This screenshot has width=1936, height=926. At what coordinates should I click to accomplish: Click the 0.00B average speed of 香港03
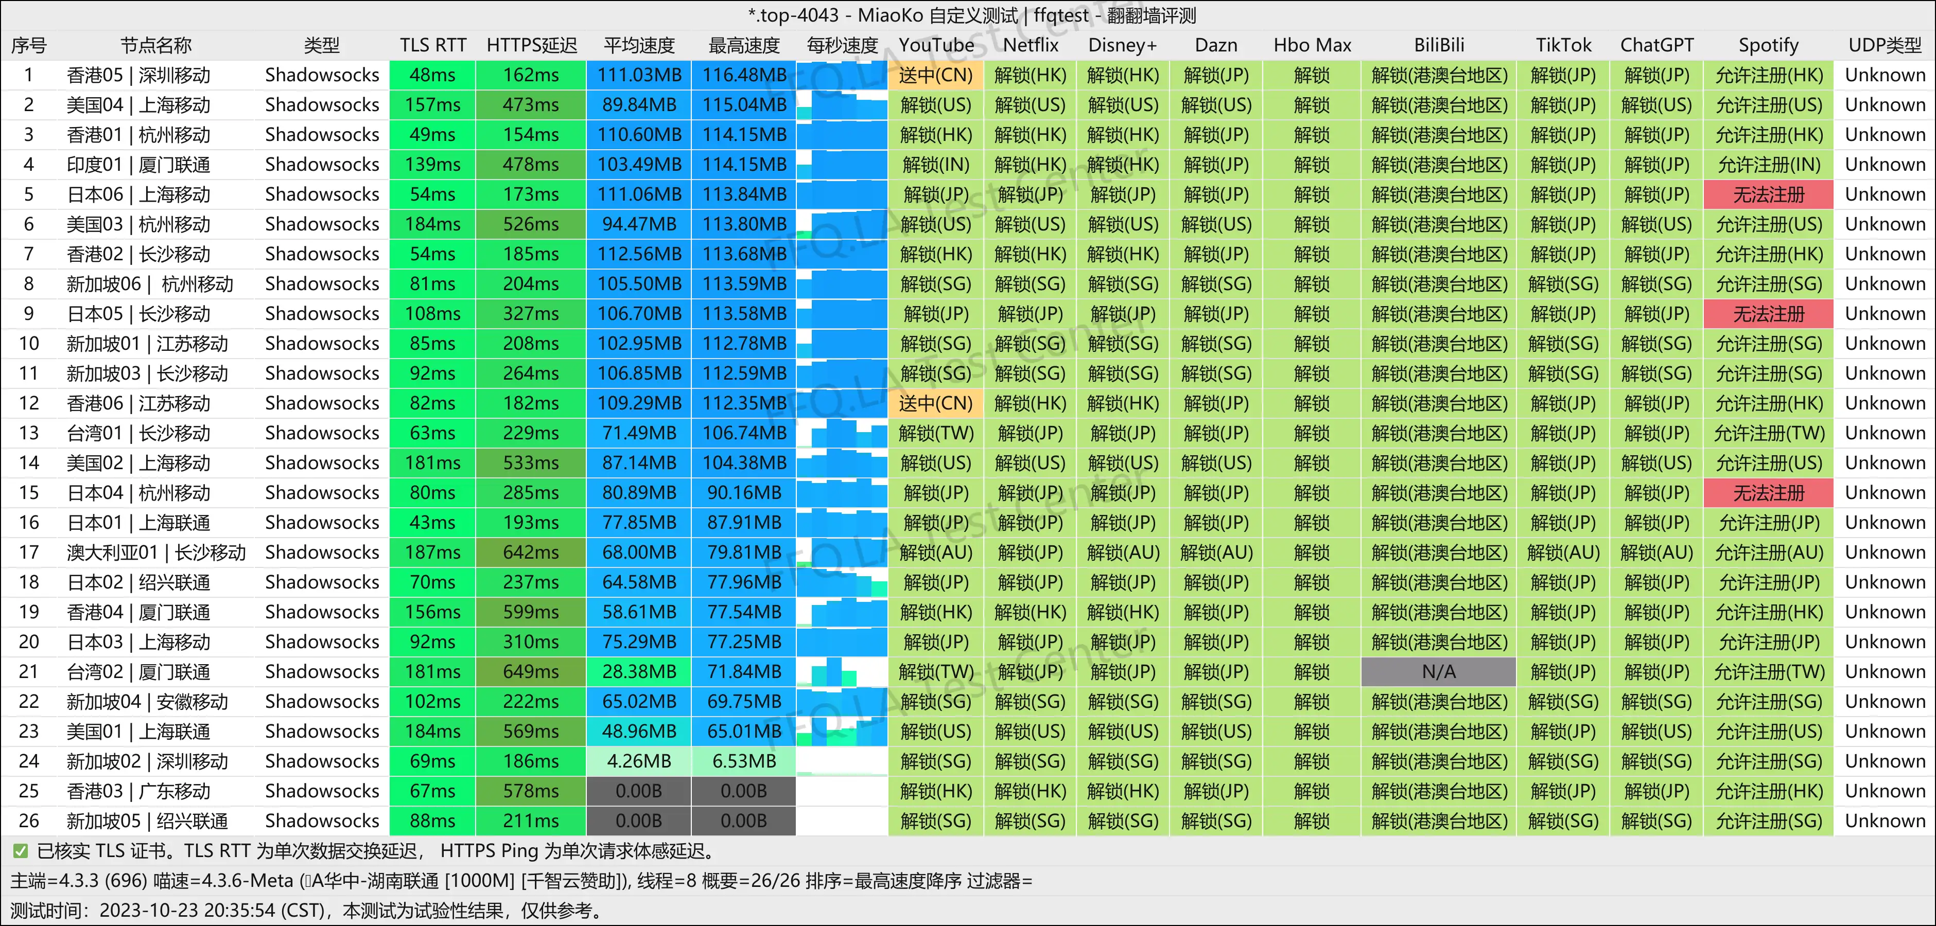tap(638, 791)
